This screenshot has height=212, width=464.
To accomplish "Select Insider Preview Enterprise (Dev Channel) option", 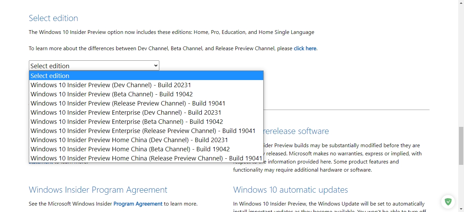I will point(146,112).
